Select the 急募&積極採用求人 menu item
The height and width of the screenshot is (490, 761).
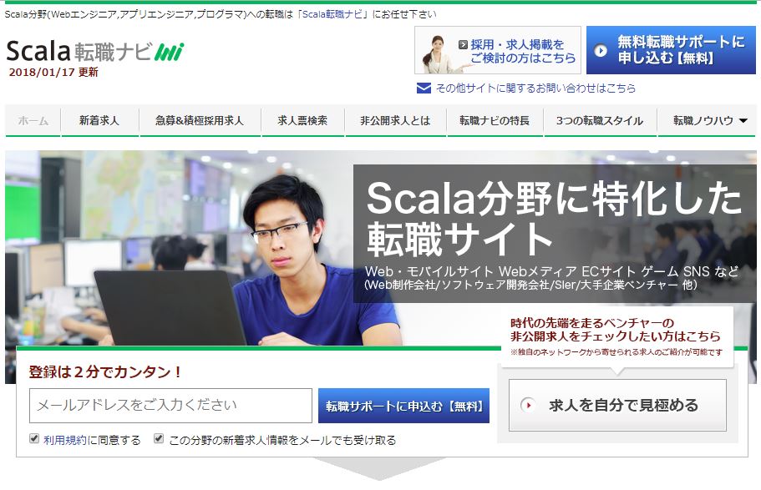point(200,121)
